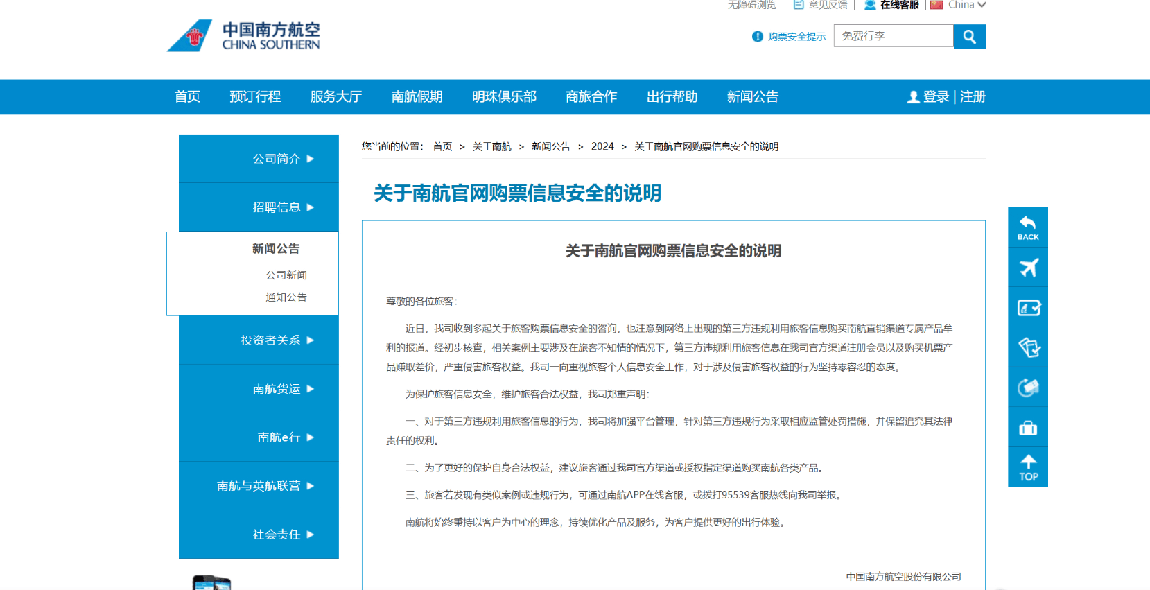Click the luggage icon in right sidebar

point(1028,428)
